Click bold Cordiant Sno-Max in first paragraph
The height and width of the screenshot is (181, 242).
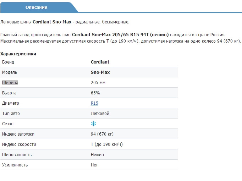point(52,22)
